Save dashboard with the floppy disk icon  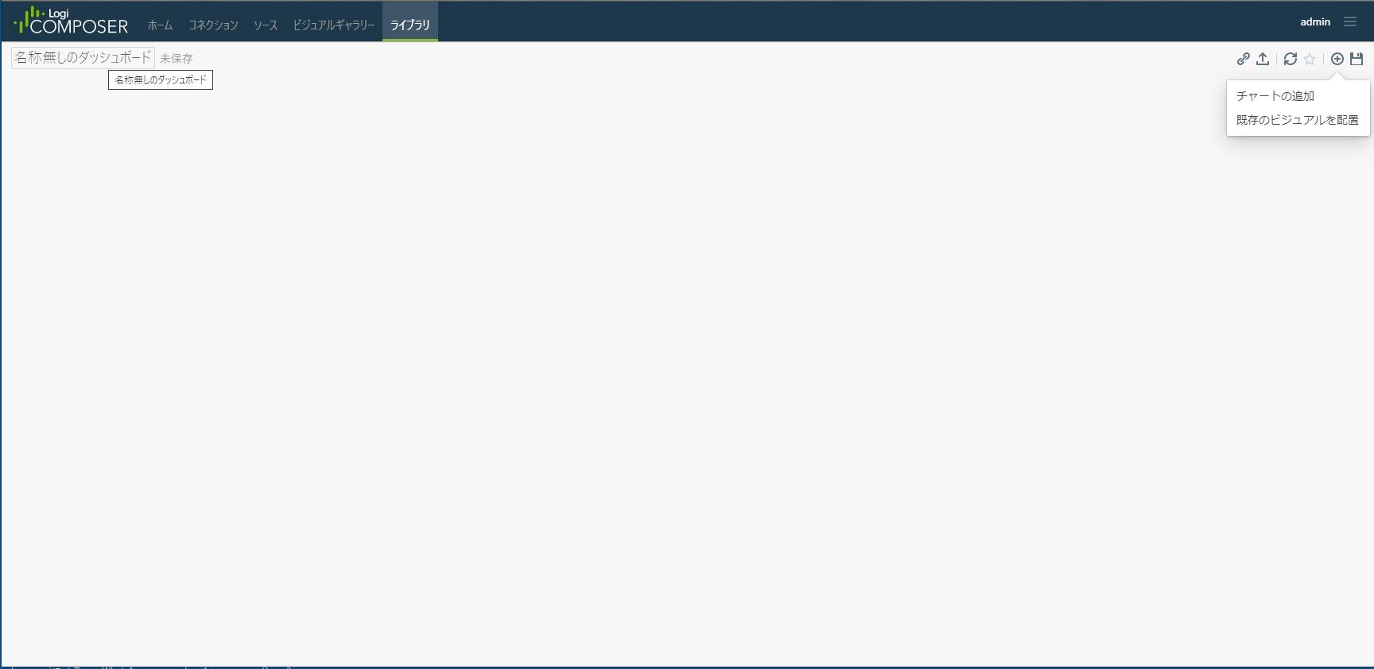click(1357, 59)
